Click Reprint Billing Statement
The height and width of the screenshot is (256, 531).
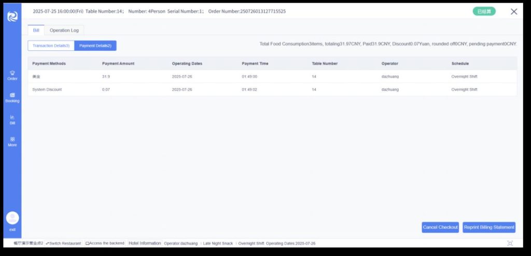click(489, 227)
